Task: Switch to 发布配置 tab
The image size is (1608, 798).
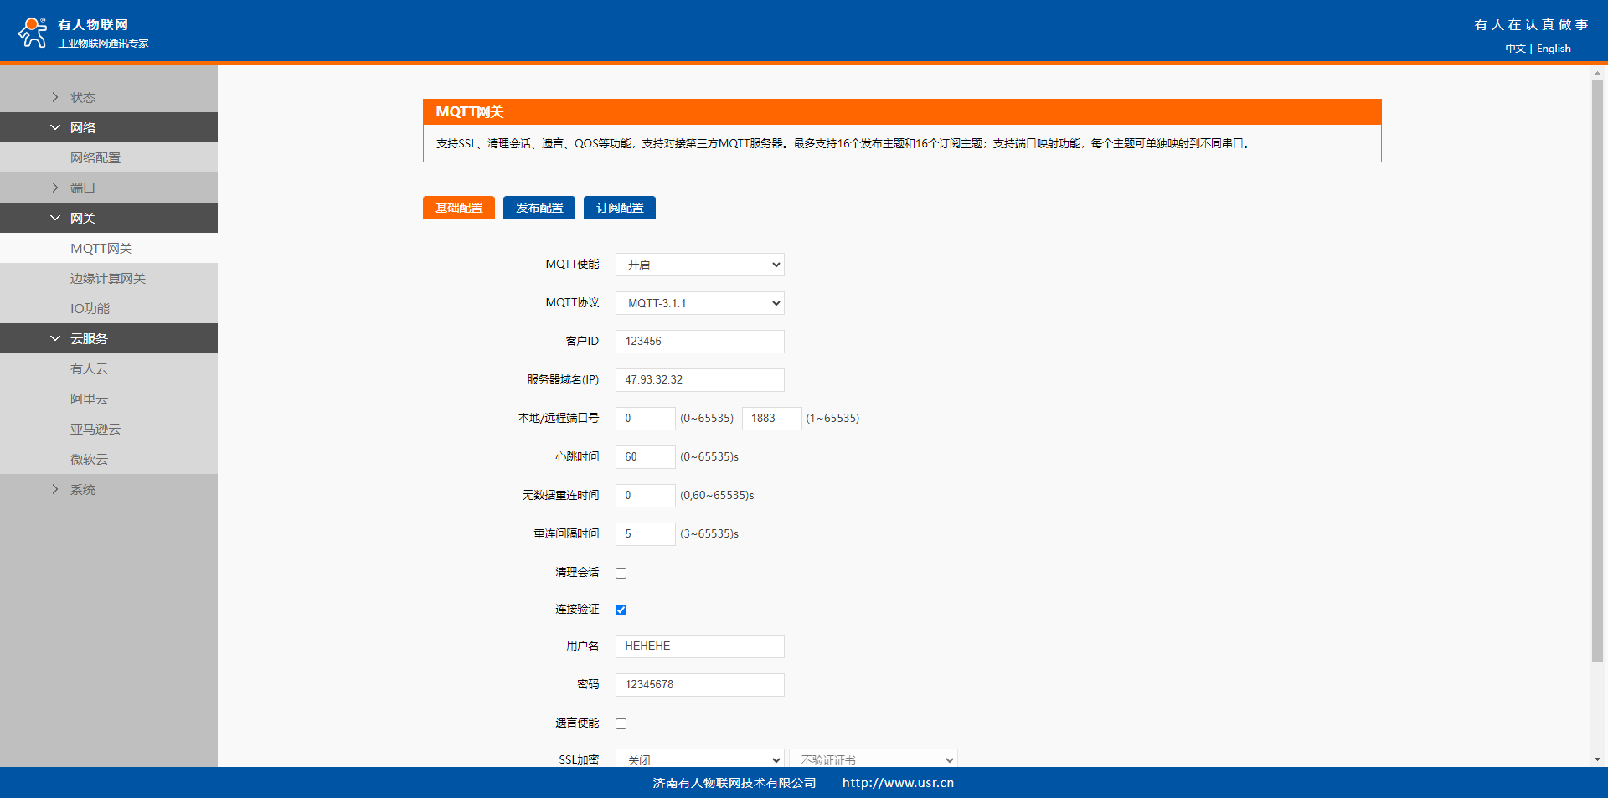Action: point(539,208)
